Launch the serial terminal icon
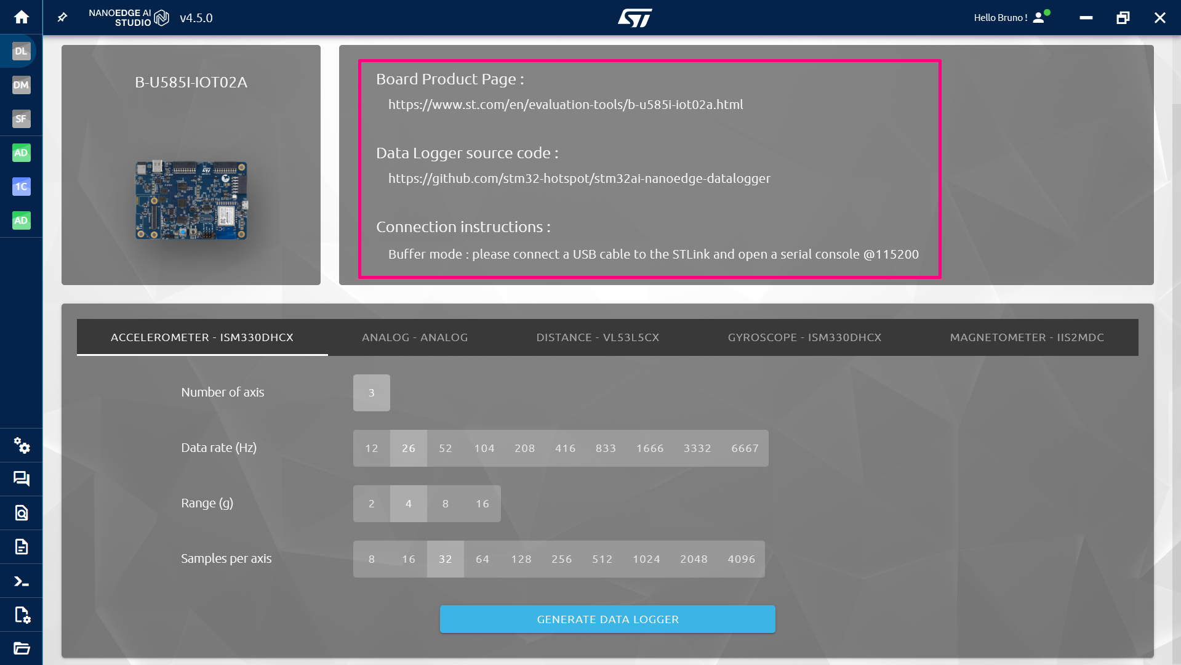This screenshot has width=1181, height=665. click(22, 581)
